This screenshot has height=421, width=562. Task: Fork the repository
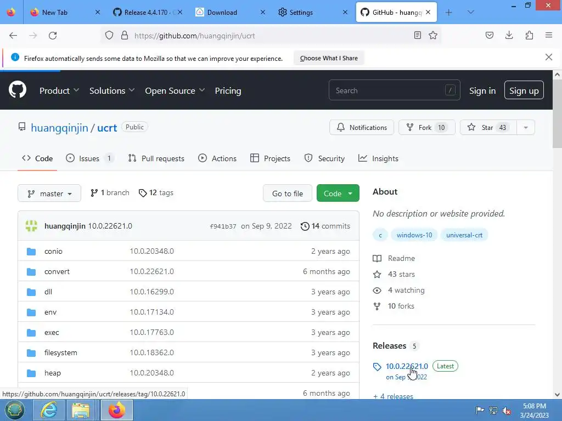[427, 127]
